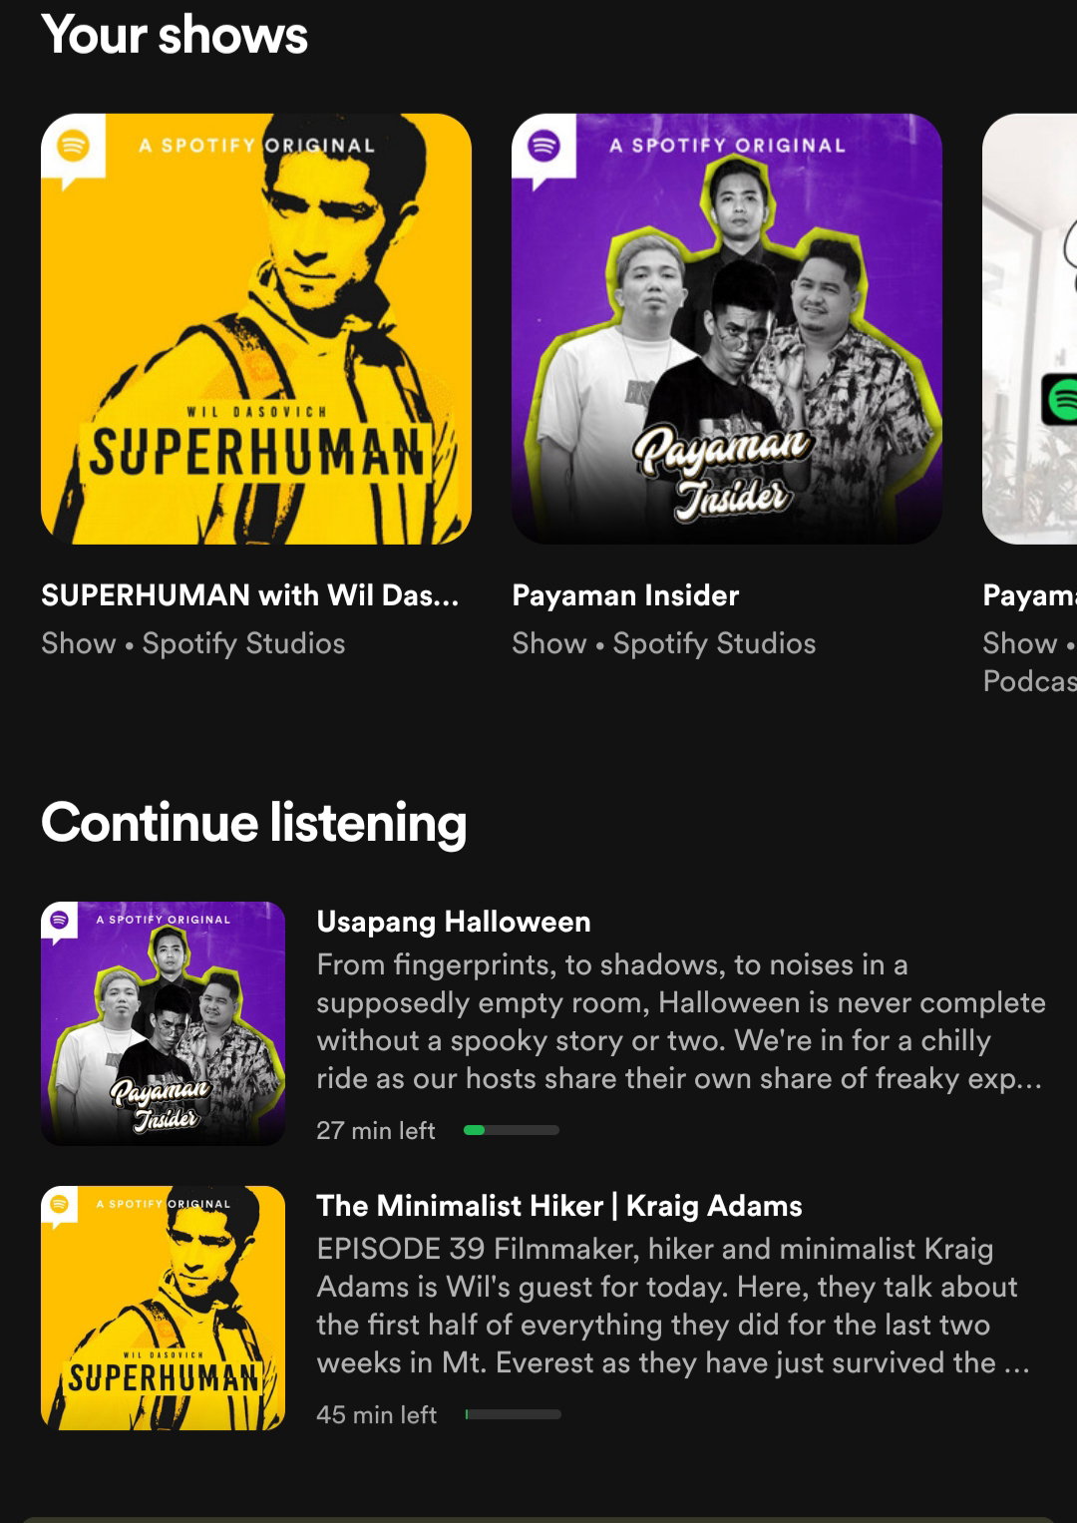Click the '27 min left' label
Viewport: 1077px width, 1523px height.
tap(376, 1130)
